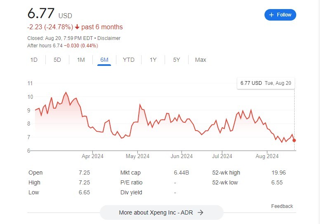The image size is (321, 224).
Task: Click the red down arrow price indicator
Action: (77, 27)
